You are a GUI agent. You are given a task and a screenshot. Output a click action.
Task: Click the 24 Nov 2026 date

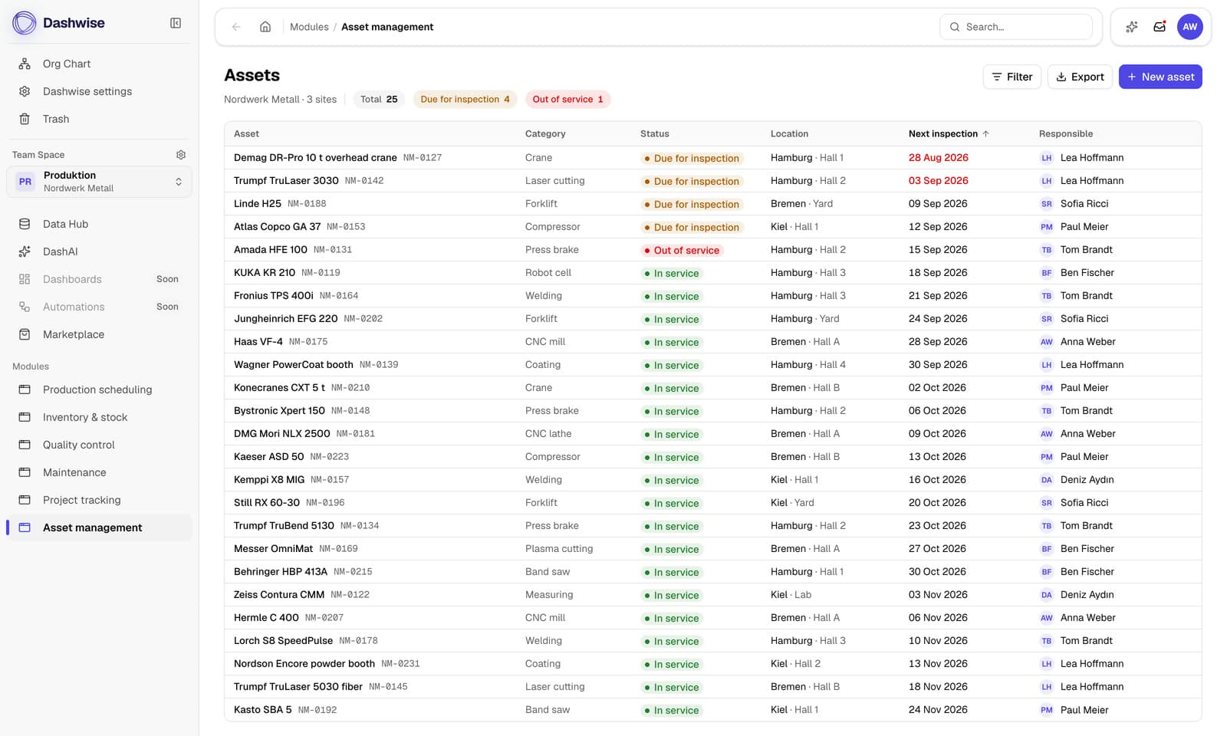click(x=938, y=709)
